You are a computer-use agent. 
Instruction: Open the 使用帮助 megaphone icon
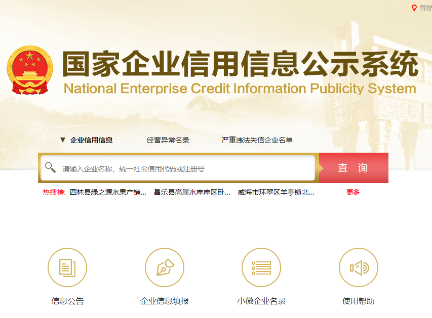coord(359,267)
